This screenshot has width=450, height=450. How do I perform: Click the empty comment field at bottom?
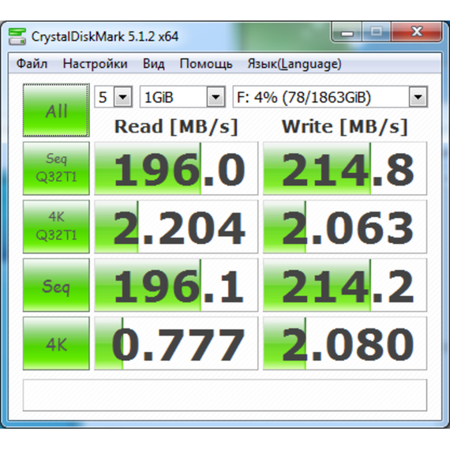[x=225, y=395]
